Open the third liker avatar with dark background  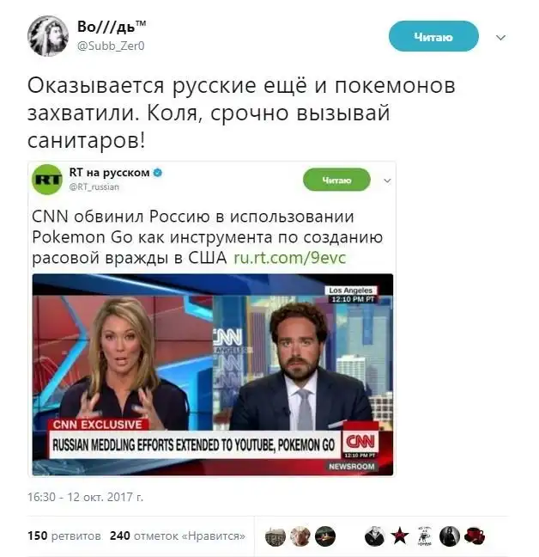(x=325, y=536)
